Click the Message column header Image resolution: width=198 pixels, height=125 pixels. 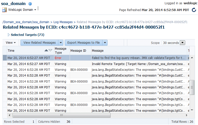coord(139,51)
